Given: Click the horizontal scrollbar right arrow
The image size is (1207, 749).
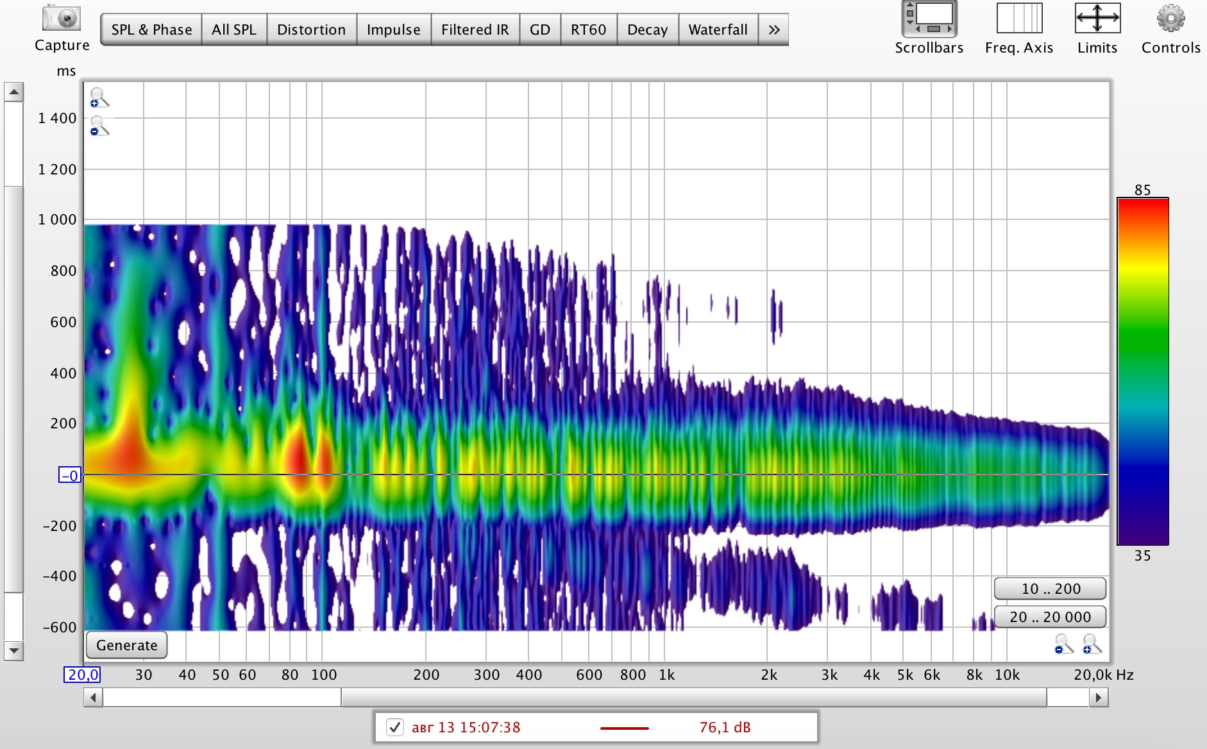Looking at the screenshot, I should tap(1099, 698).
